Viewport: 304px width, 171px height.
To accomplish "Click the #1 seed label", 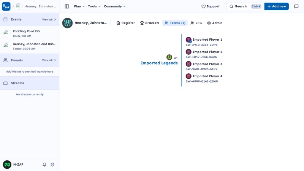I will (176, 58).
